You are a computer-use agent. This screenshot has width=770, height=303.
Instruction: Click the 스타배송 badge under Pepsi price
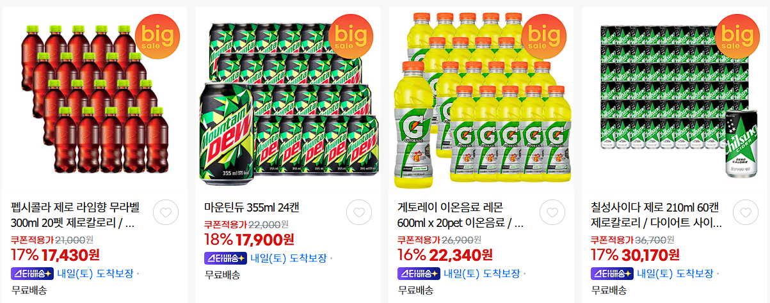32,274
